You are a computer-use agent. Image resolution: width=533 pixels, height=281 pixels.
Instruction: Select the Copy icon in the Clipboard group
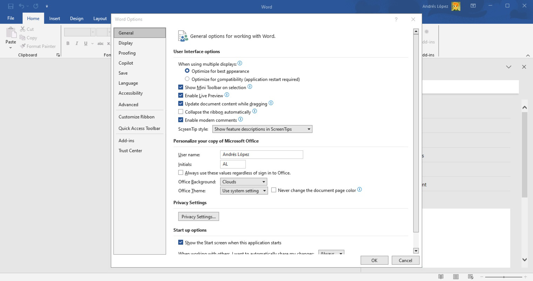click(x=22, y=38)
